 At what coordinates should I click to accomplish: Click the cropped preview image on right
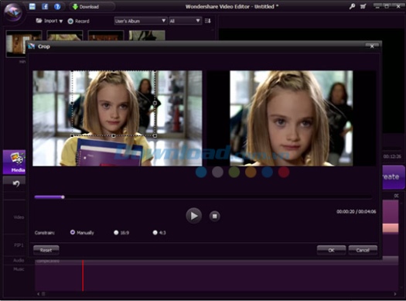click(x=292, y=118)
